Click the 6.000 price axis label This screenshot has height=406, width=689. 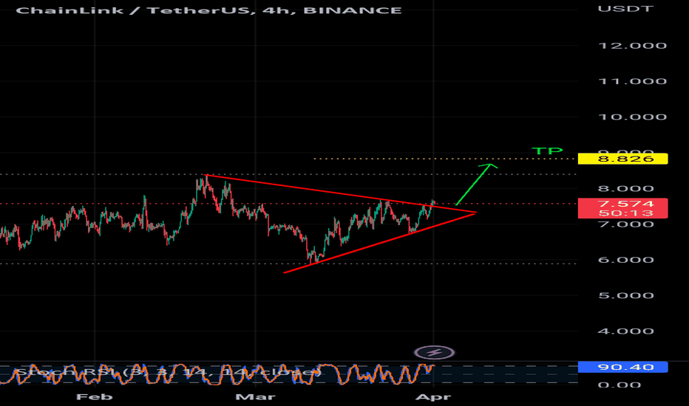point(625,260)
